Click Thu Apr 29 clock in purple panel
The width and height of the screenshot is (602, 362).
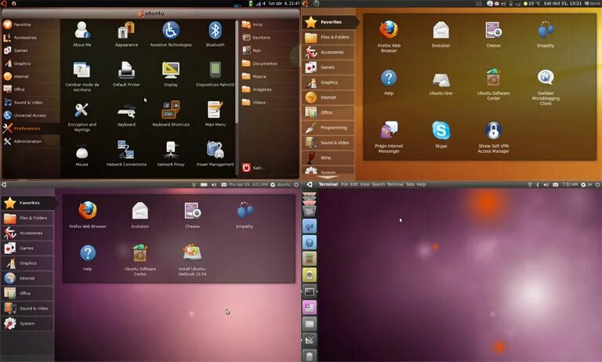[248, 185]
